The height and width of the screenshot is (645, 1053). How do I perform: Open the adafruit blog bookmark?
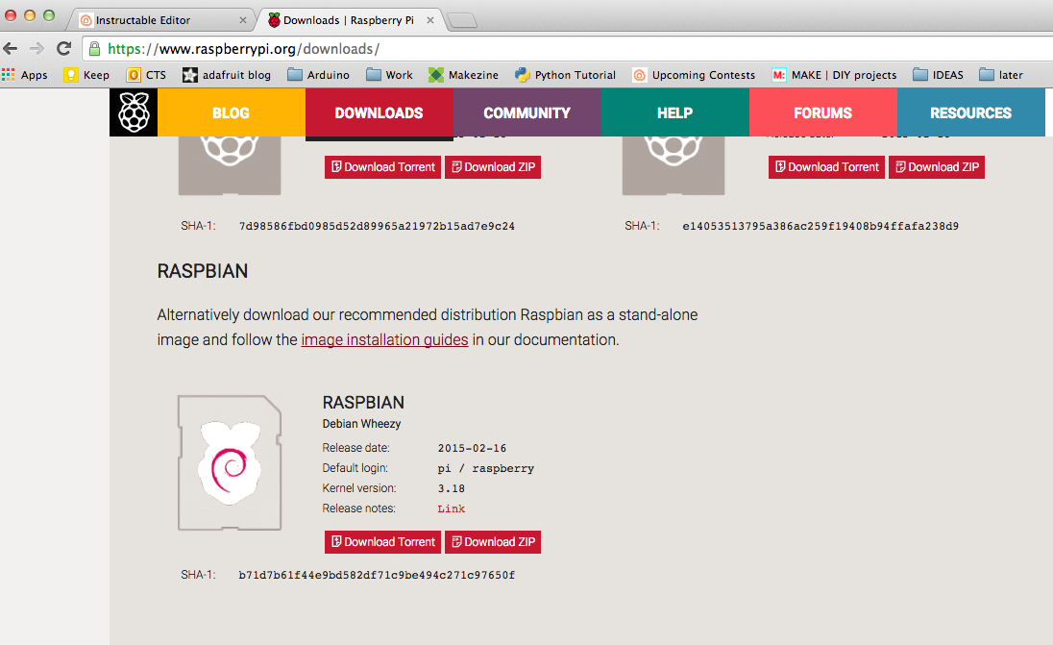tap(227, 75)
